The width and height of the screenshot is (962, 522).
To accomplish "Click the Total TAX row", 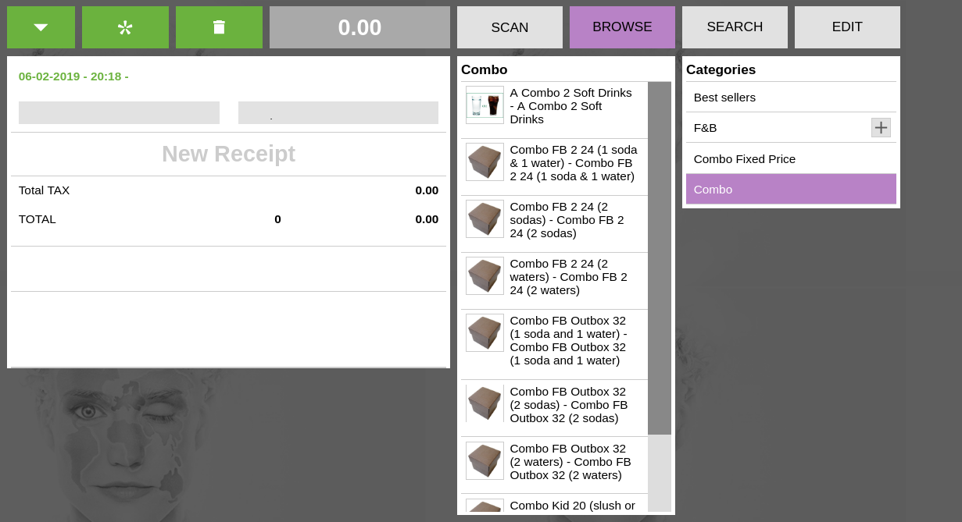I will click(228, 190).
